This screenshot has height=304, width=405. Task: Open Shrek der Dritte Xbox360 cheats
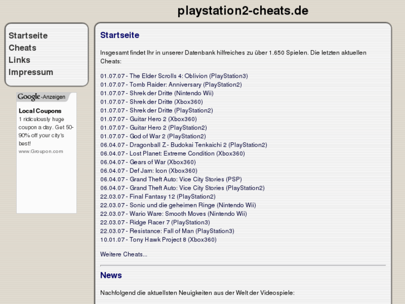pos(152,102)
